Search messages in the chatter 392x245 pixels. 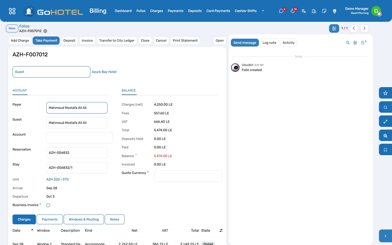(x=348, y=43)
